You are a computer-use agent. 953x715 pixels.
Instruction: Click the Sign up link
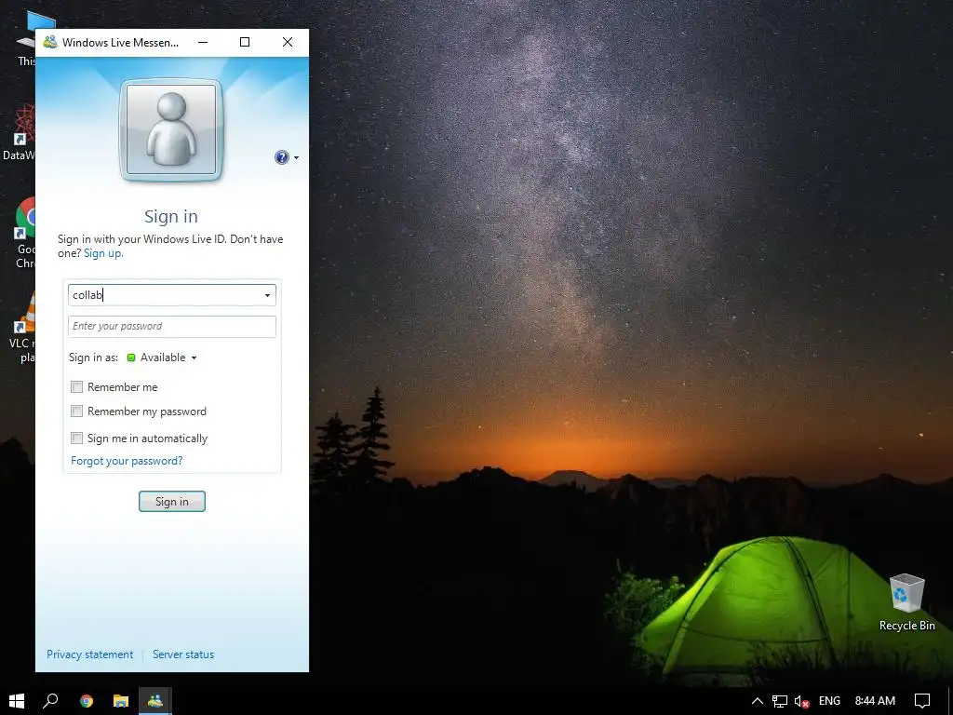coord(103,253)
